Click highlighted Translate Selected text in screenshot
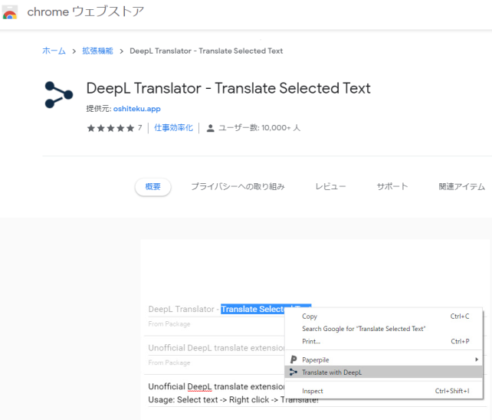 253,309
